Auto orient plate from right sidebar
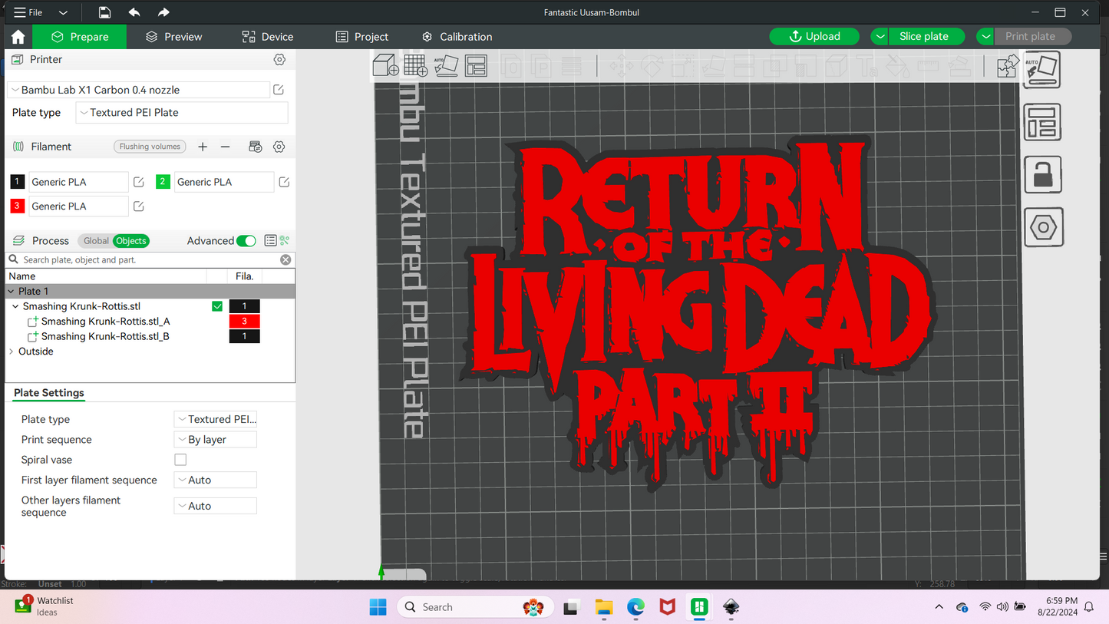 point(1042,70)
